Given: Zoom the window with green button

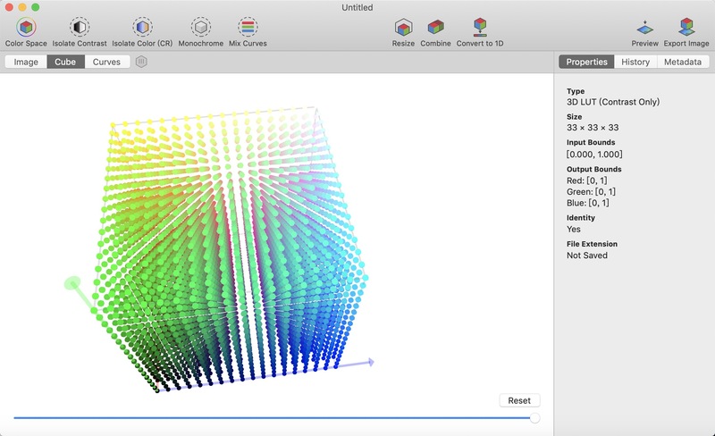Looking at the screenshot, I should click(35, 7).
